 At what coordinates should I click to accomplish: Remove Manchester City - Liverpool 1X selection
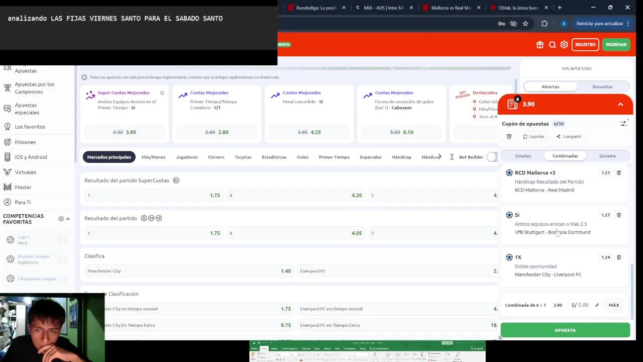coord(619,257)
